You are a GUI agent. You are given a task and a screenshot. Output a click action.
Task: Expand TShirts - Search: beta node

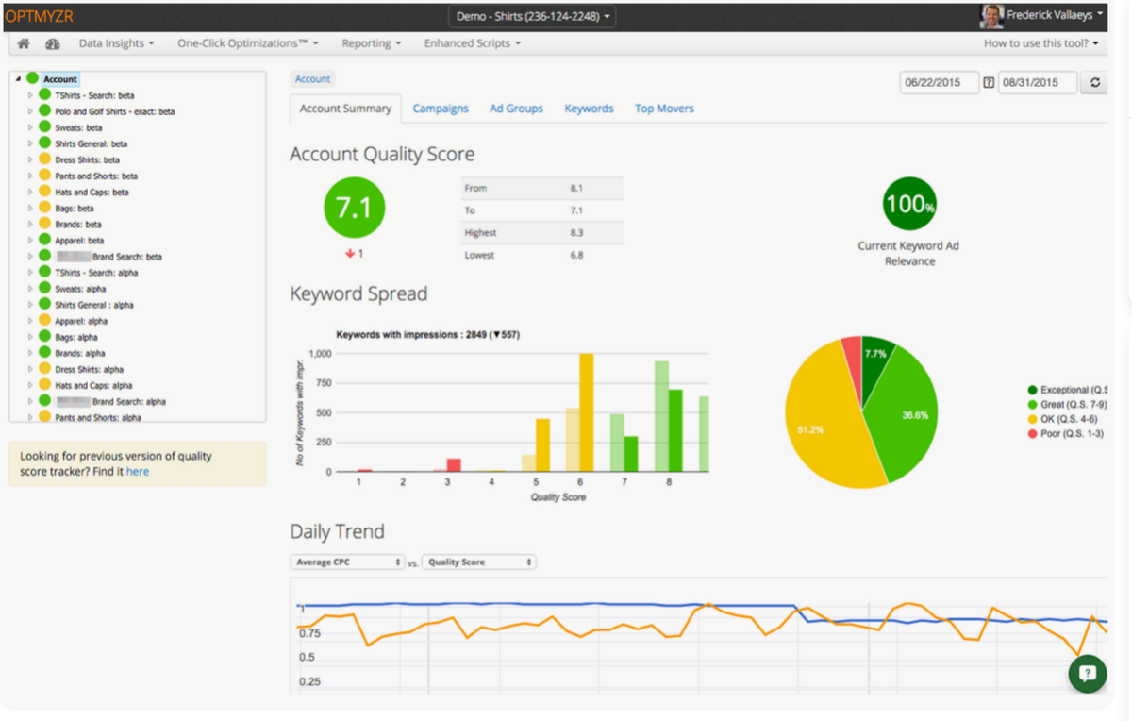[x=30, y=95]
